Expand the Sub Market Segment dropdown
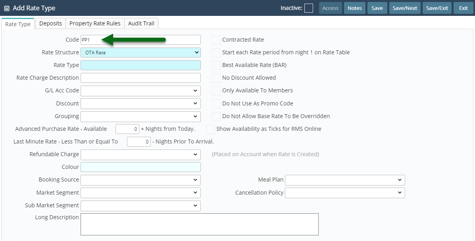The width and height of the screenshot is (475, 241). (140, 206)
